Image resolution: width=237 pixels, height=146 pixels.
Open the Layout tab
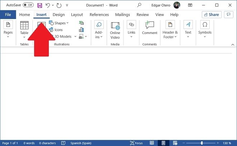(x=77, y=15)
